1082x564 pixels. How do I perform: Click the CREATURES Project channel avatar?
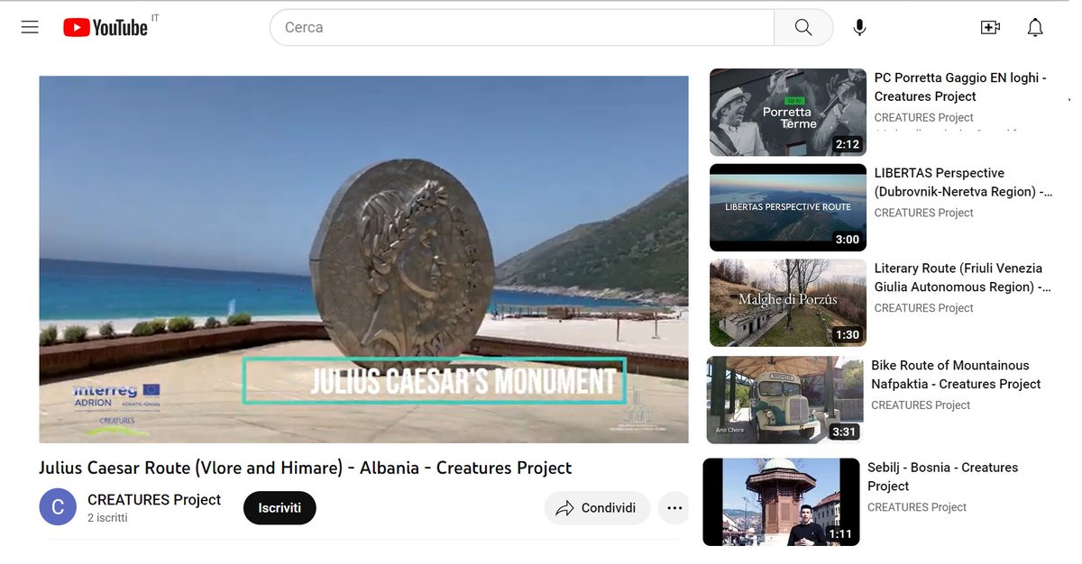(58, 506)
